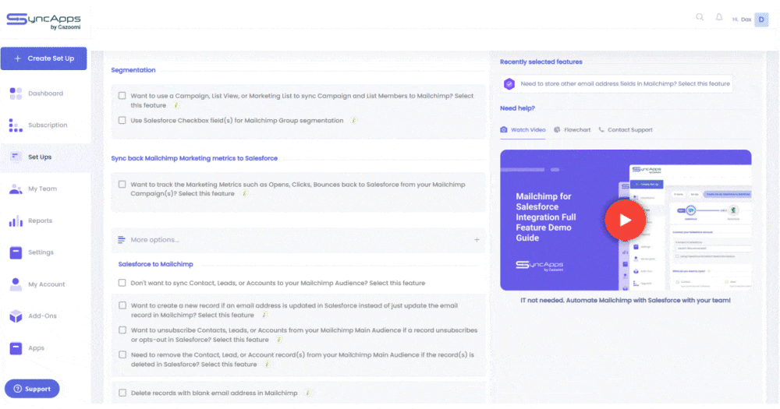Enable Campaign, List View, or Marketing List sync checkbox
This screenshot has height=409, width=780.
[x=122, y=95]
